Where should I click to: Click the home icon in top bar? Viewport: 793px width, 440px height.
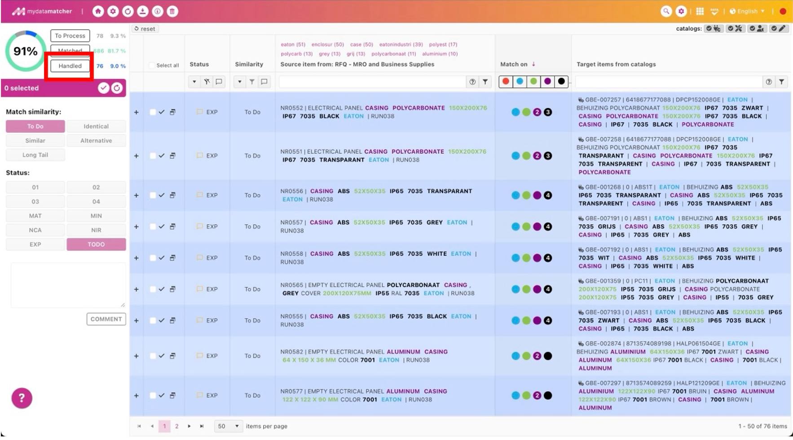coord(98,11)
